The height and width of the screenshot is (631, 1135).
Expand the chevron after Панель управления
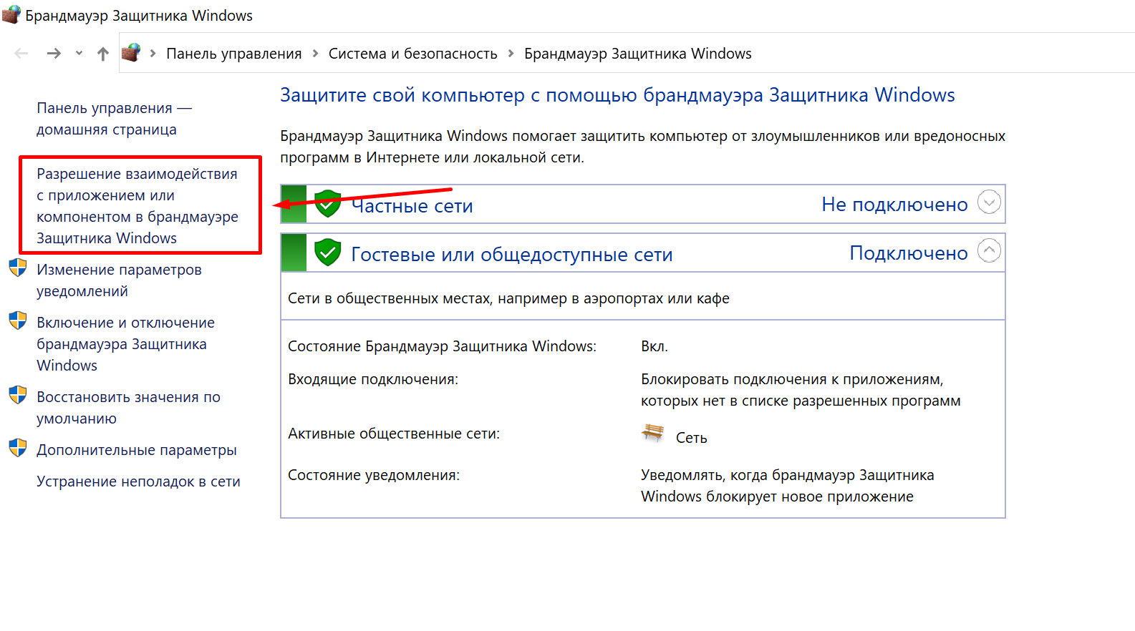(x=315, y=53)
